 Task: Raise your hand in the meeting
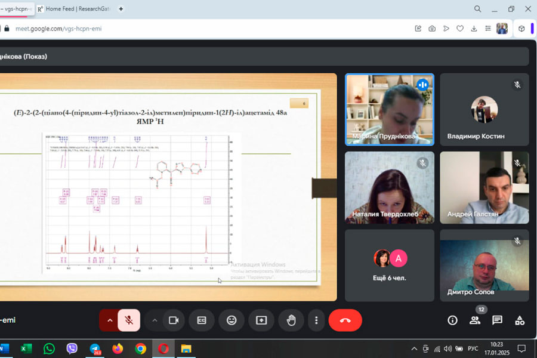click(x=291, y=320)
